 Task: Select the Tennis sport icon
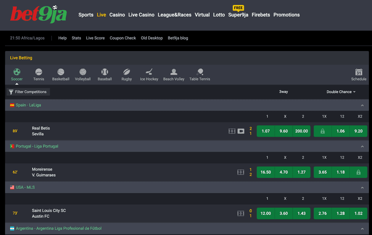click(39, 72)
